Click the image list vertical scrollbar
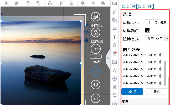This screenshot has height=105, width=170. tap(165, 73)
